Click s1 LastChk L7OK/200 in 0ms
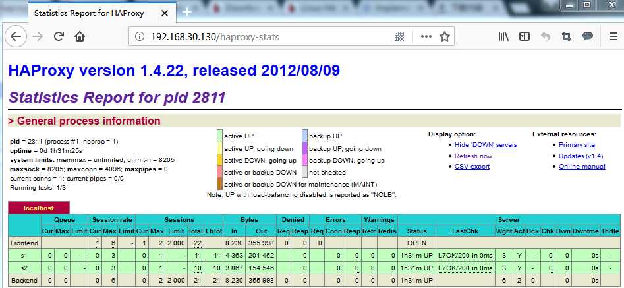The height and width of the screenshot is (288, 624). 465,256
